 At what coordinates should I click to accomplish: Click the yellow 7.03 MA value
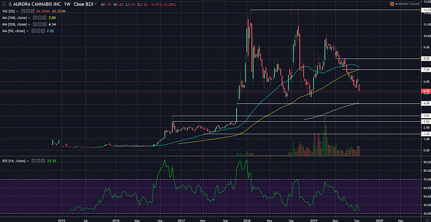click(52, 18)
